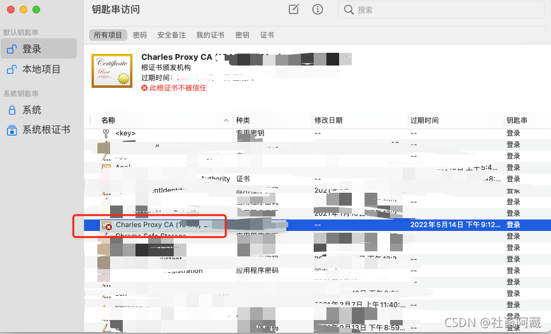Click the key icon in <key> row

[106, 134]
